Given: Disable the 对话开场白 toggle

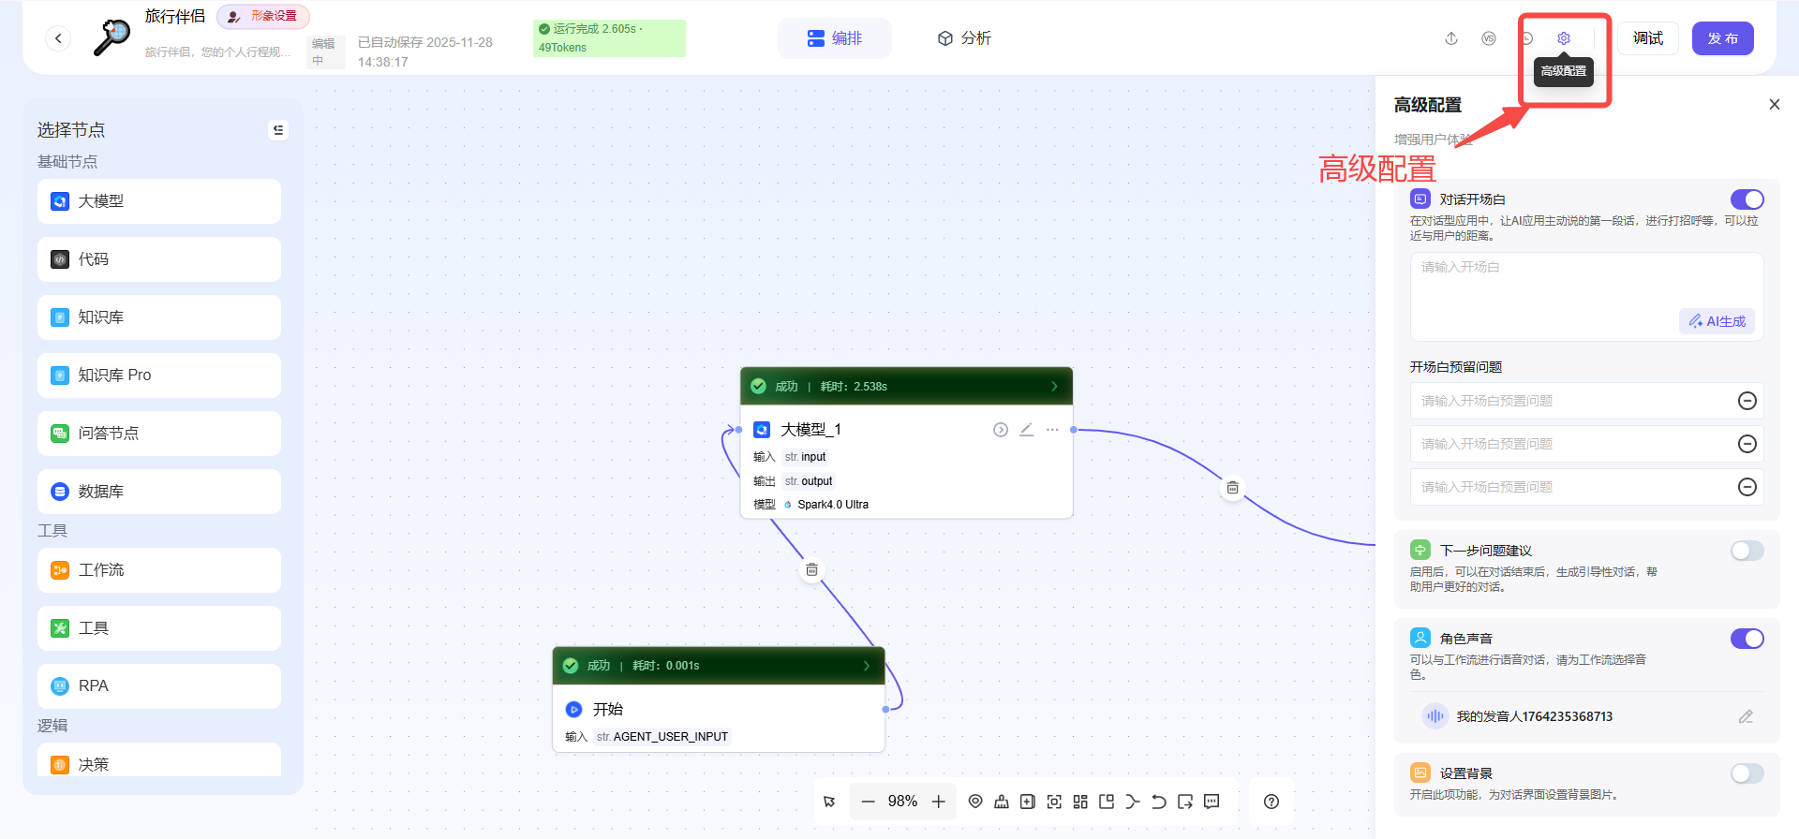Looking at the screenshot, I should point(1747,199).
